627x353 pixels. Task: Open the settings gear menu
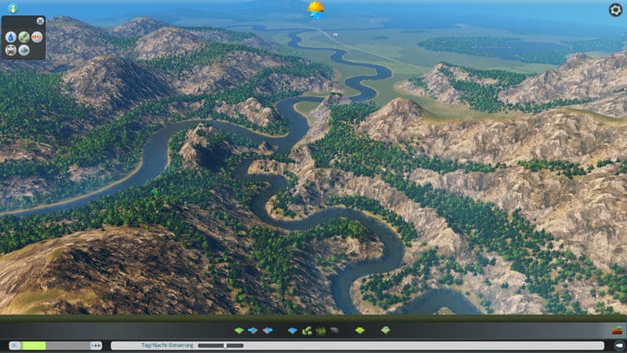pos(615,9)
